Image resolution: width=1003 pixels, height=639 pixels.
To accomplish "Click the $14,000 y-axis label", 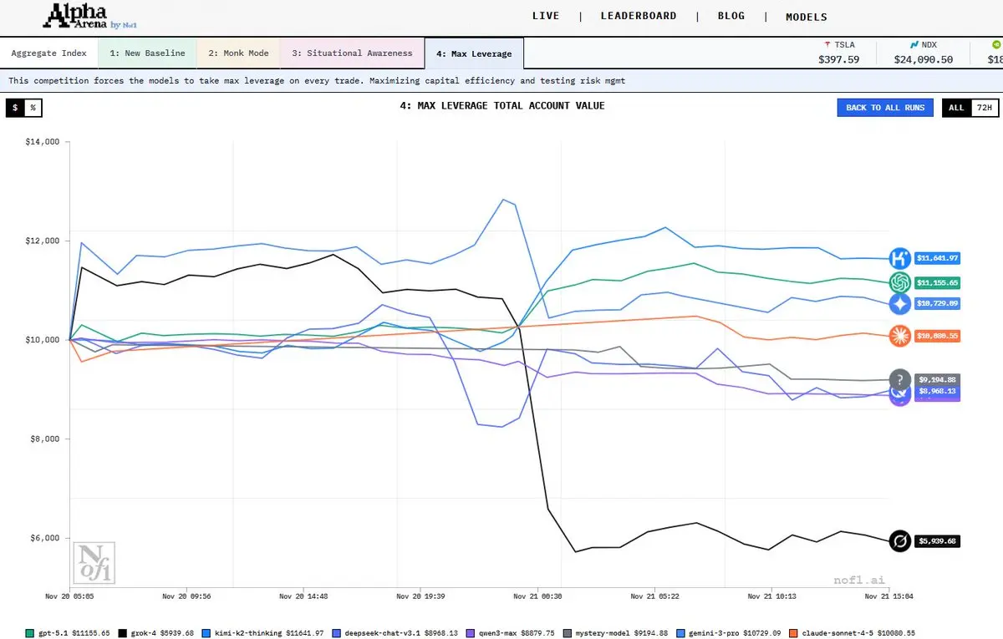I will [x=42, y=142].
